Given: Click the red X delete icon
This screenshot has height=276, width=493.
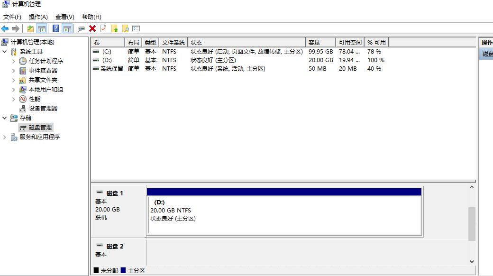Looking at the screenshot, I should 92,28.
